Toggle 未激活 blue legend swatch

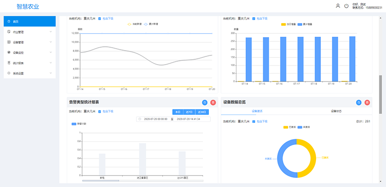(x=300, y=127)
